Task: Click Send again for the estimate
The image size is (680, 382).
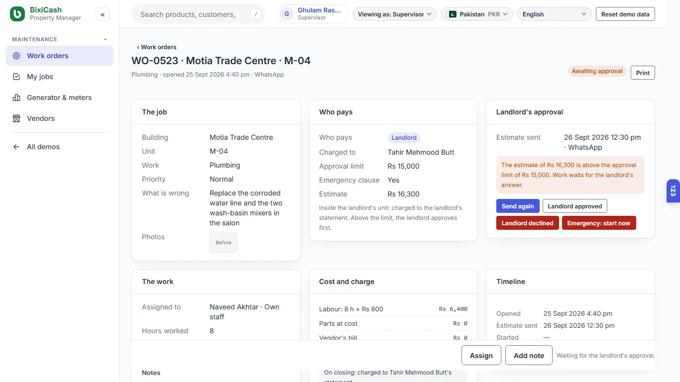Action: 518,206
